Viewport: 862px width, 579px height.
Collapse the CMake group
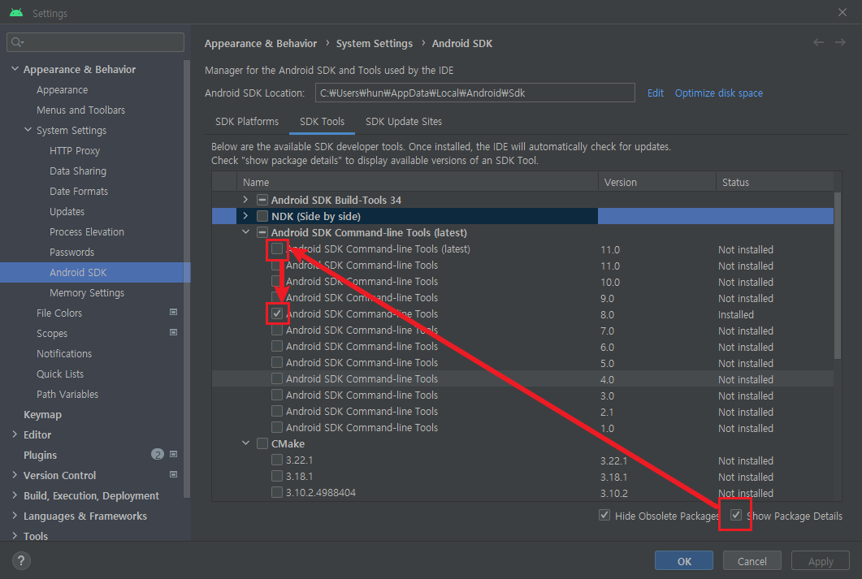click(x=245, y=443)
